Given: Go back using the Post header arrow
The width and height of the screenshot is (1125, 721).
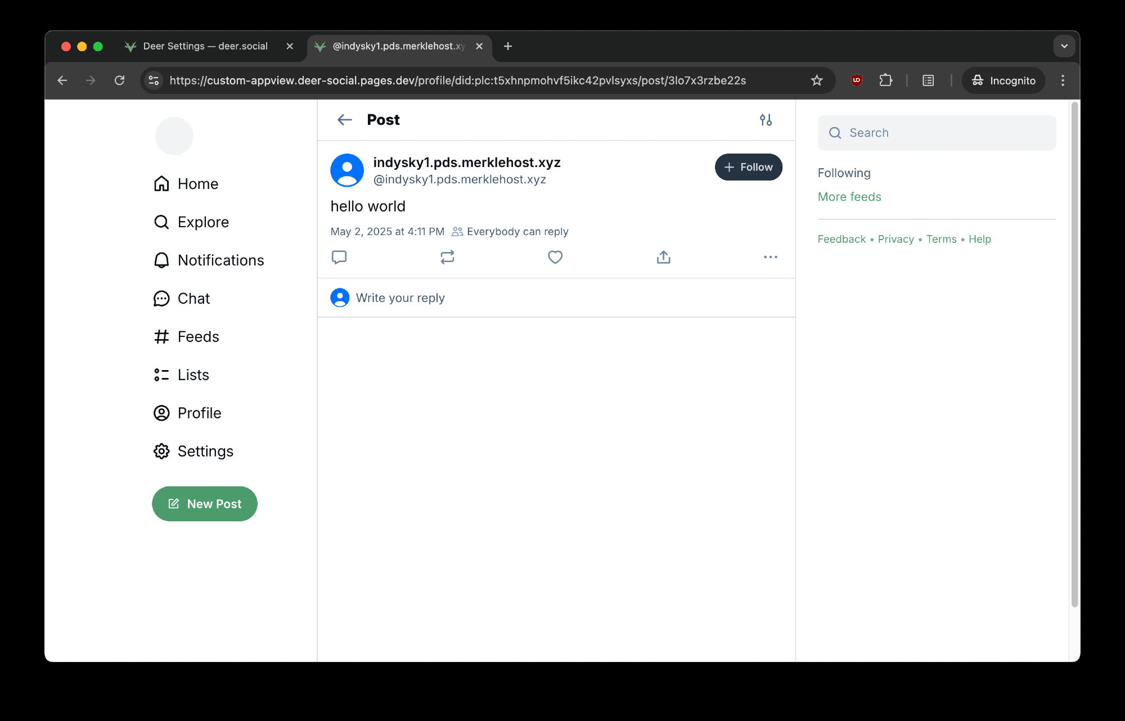Looking at the screenshot, I should [x=344, y=120].
